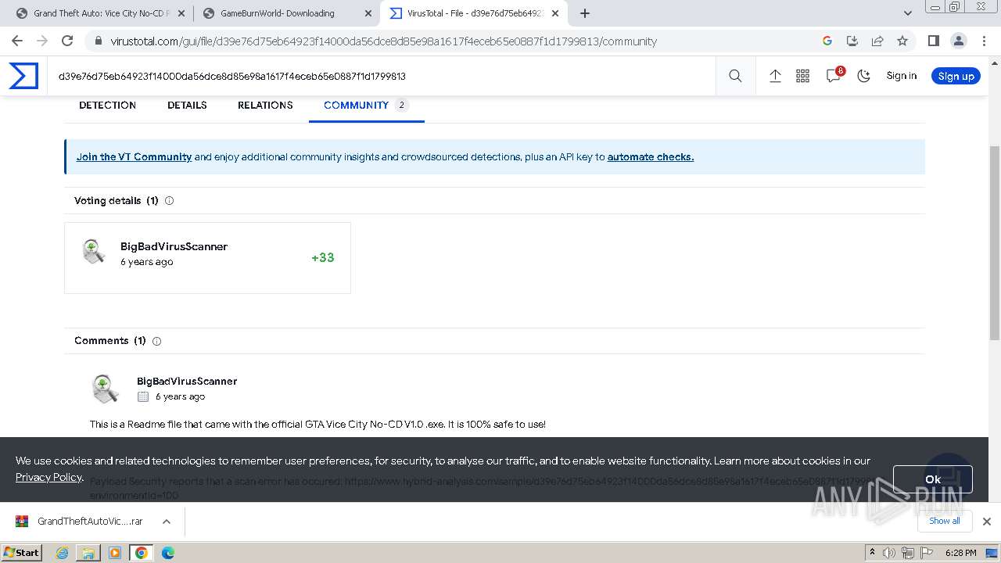
Task: Accept cookies with Ok button
Action: point(933,479)
